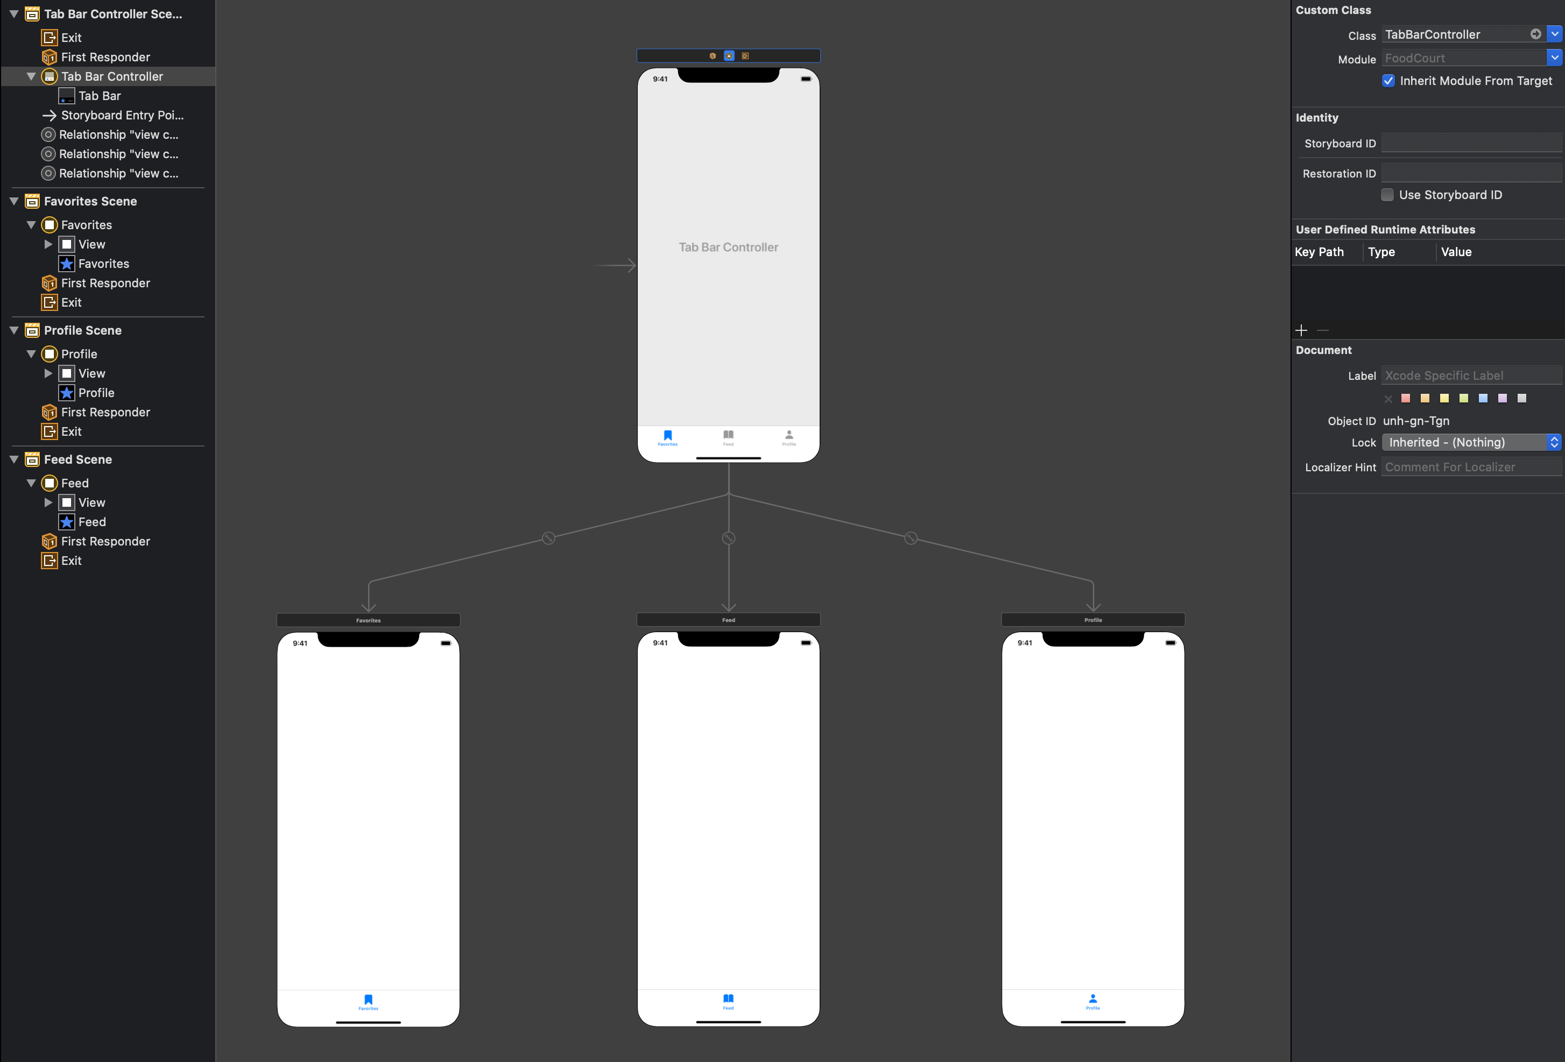Click Exit under Tab Bar Controller Scene
The image size is (1565, 1062).
click(62, 38)
